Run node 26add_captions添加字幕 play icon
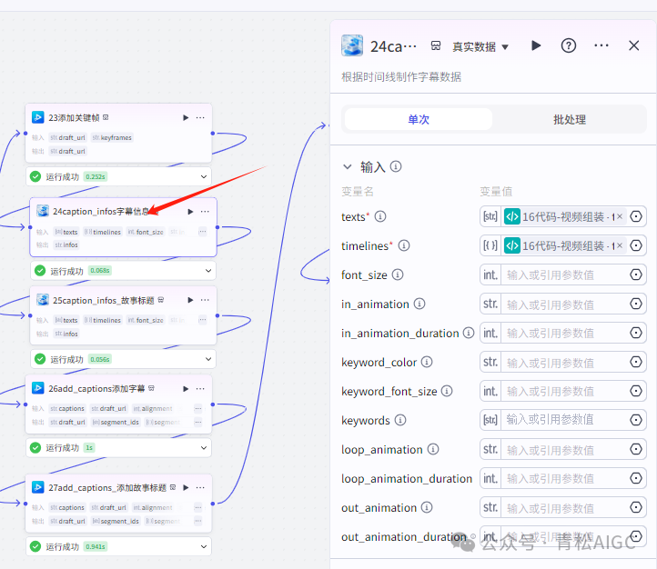The image size is (657, 569). 186,389
